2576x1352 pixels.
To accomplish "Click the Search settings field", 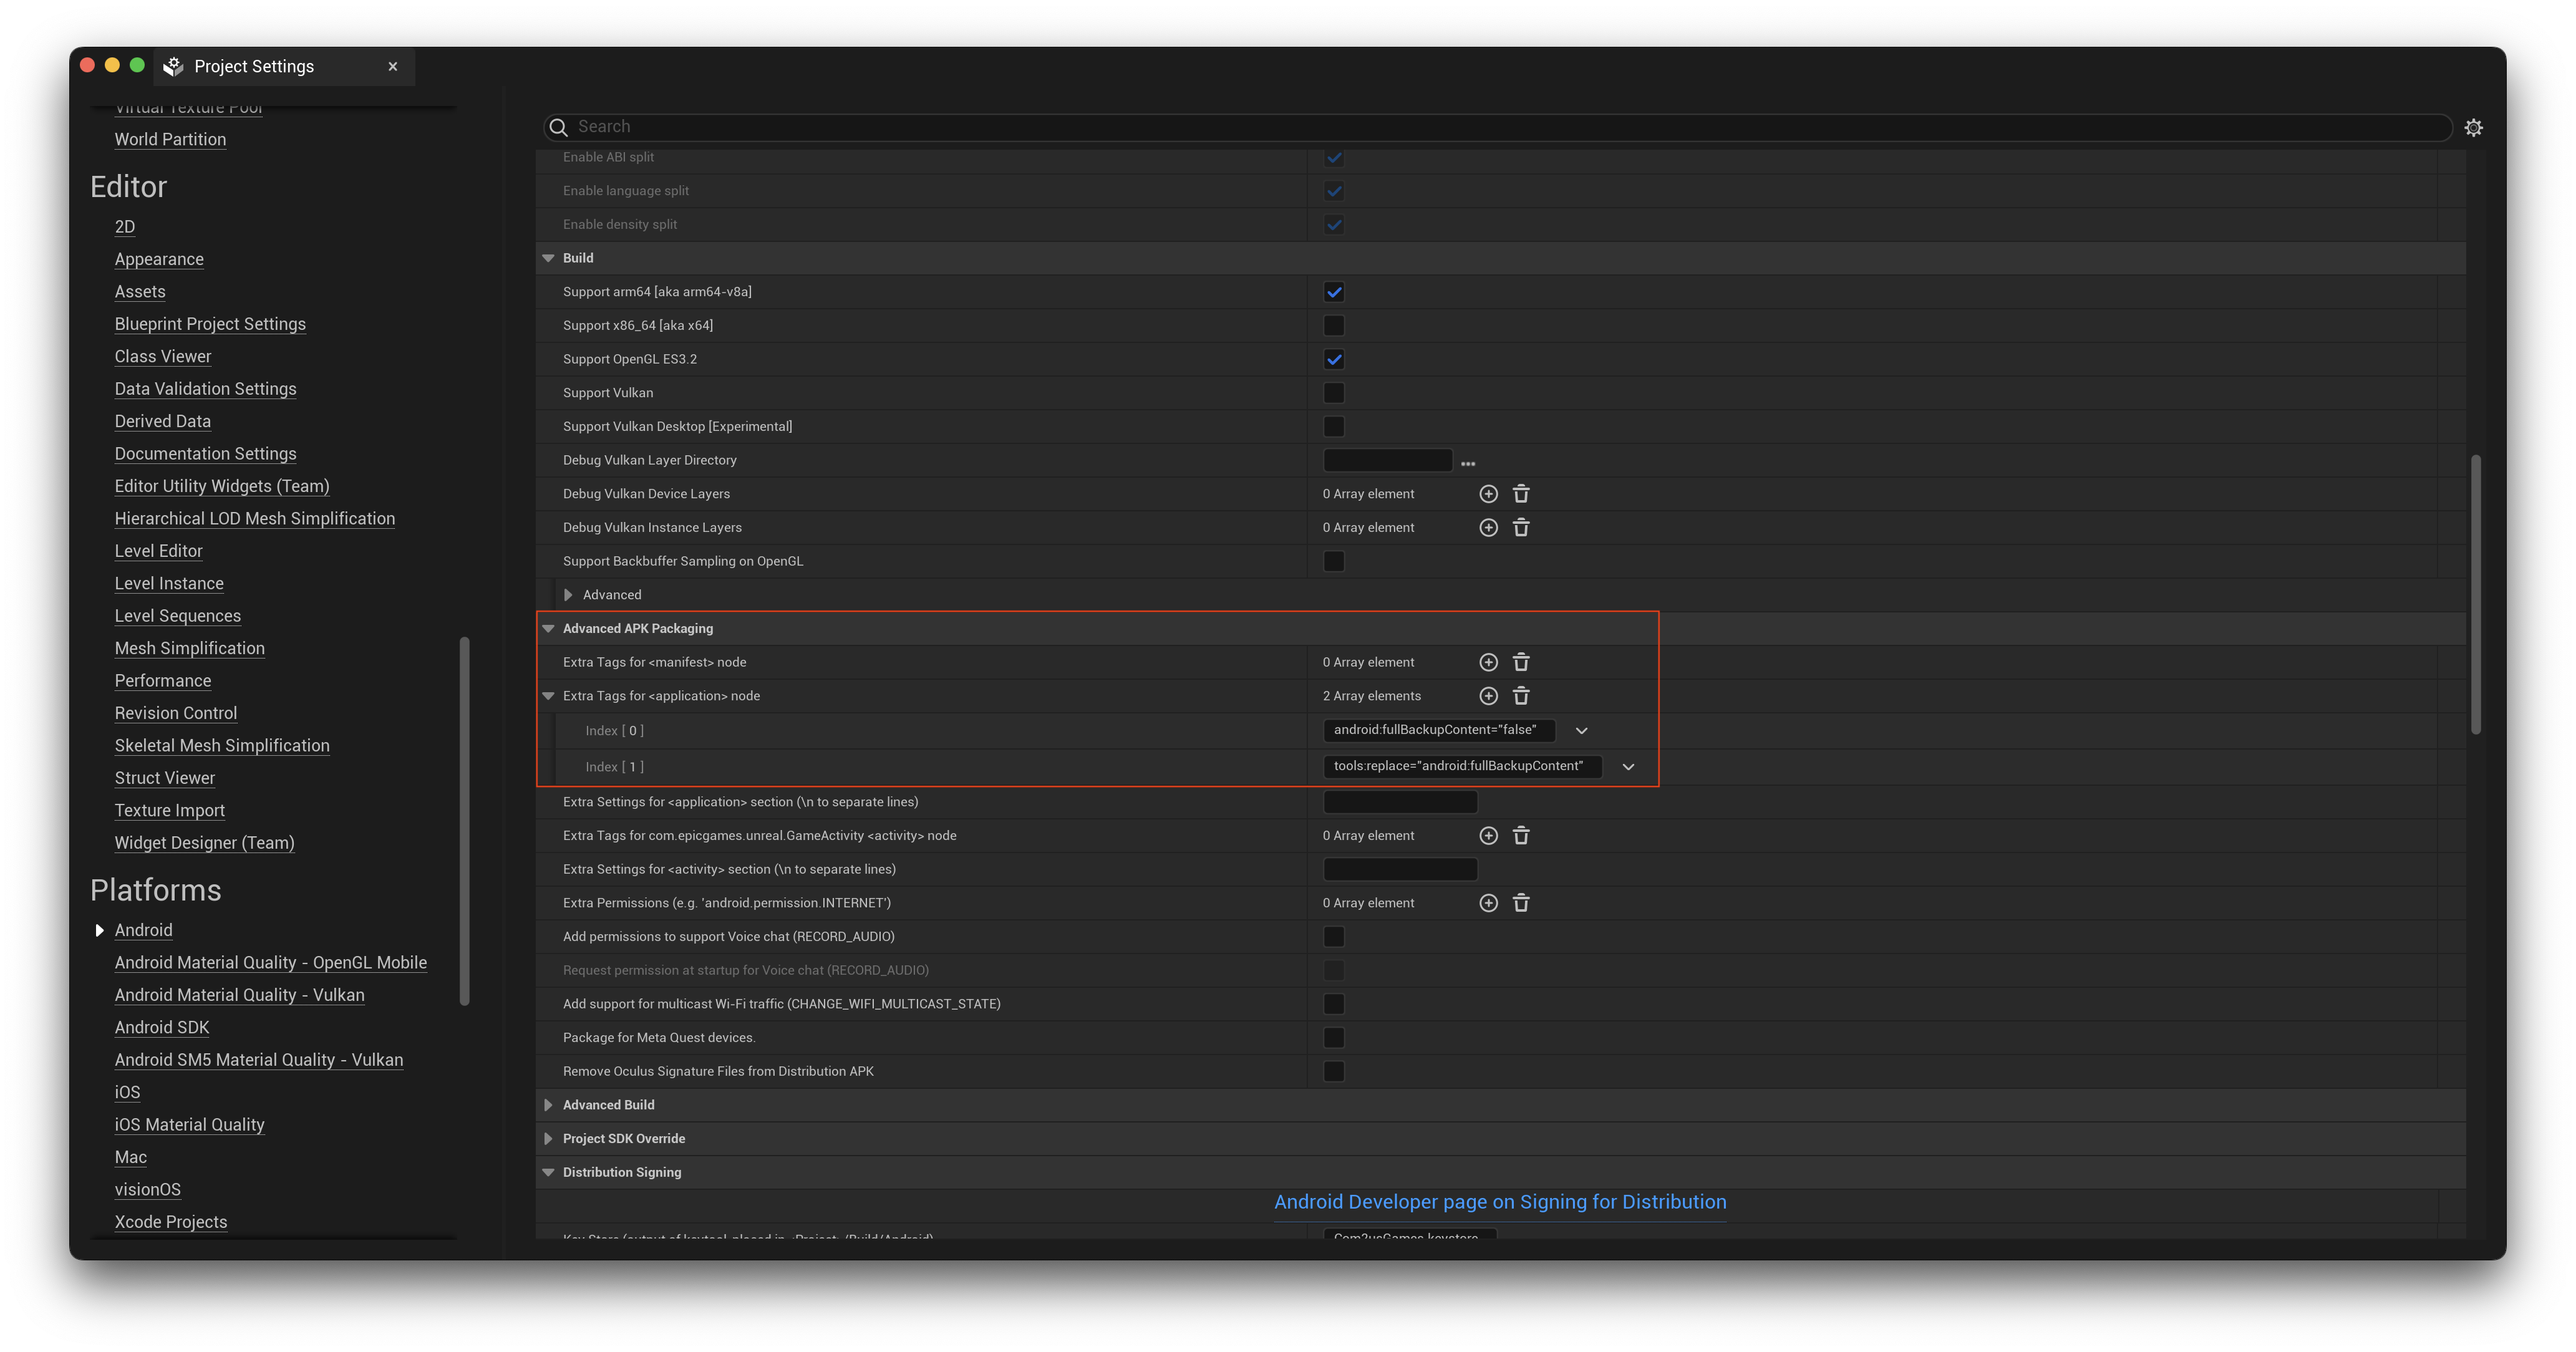I will click(1500, 127).
